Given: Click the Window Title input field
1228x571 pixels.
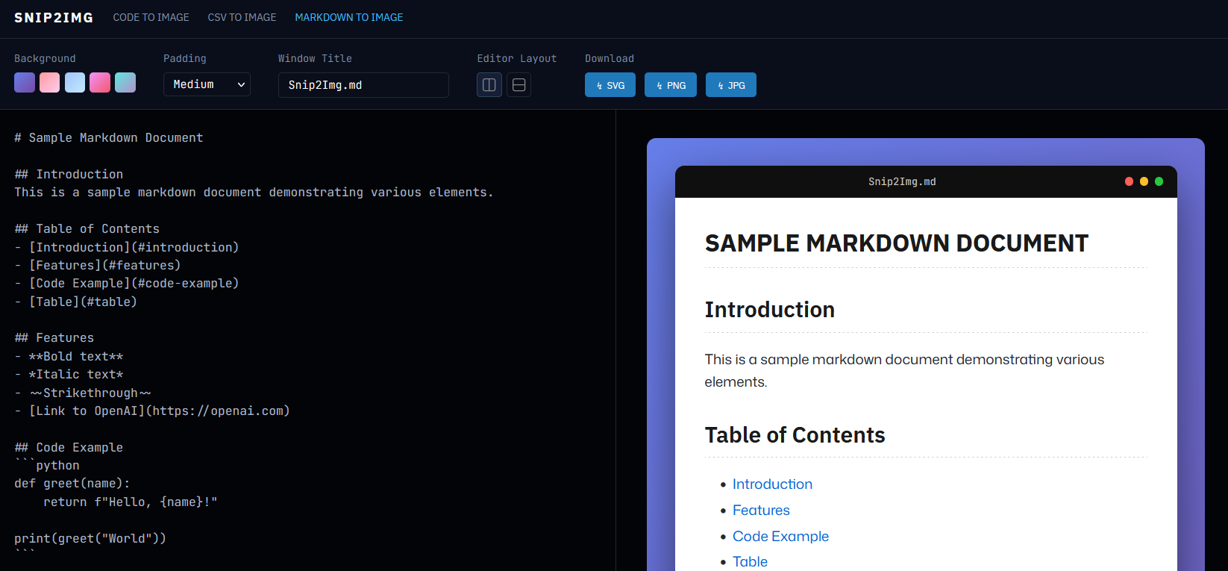Looking at the screenshot, I should click(x=363, y=85).
